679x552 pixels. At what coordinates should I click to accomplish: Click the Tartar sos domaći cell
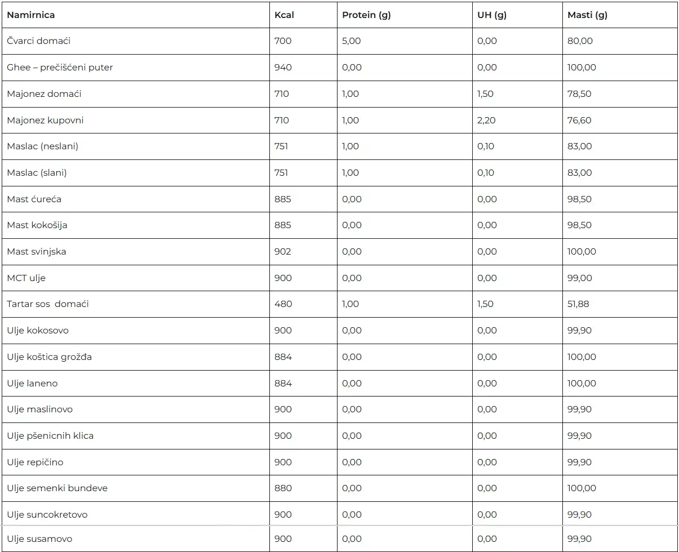pos(48,304)
